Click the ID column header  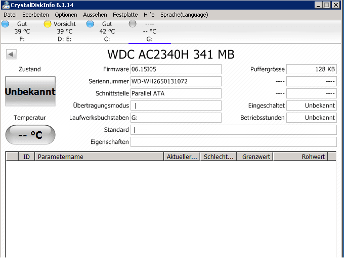coord(26,156)
